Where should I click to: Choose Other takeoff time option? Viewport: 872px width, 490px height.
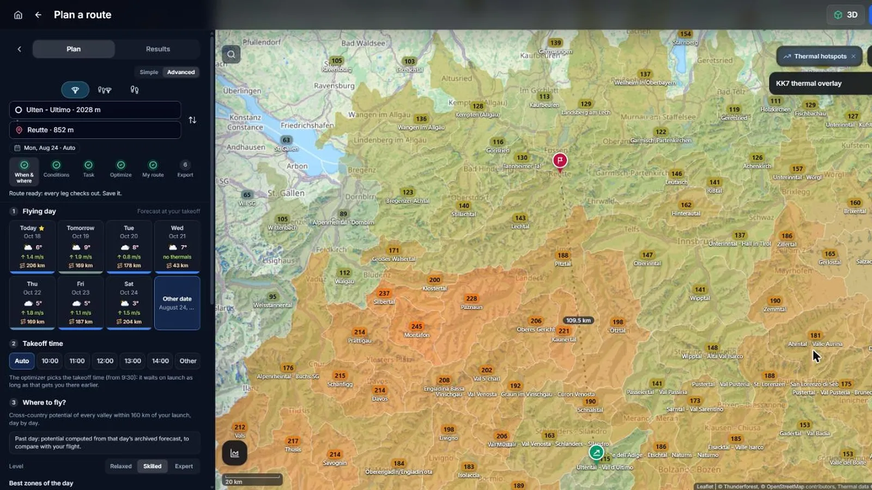click(188, 361)
